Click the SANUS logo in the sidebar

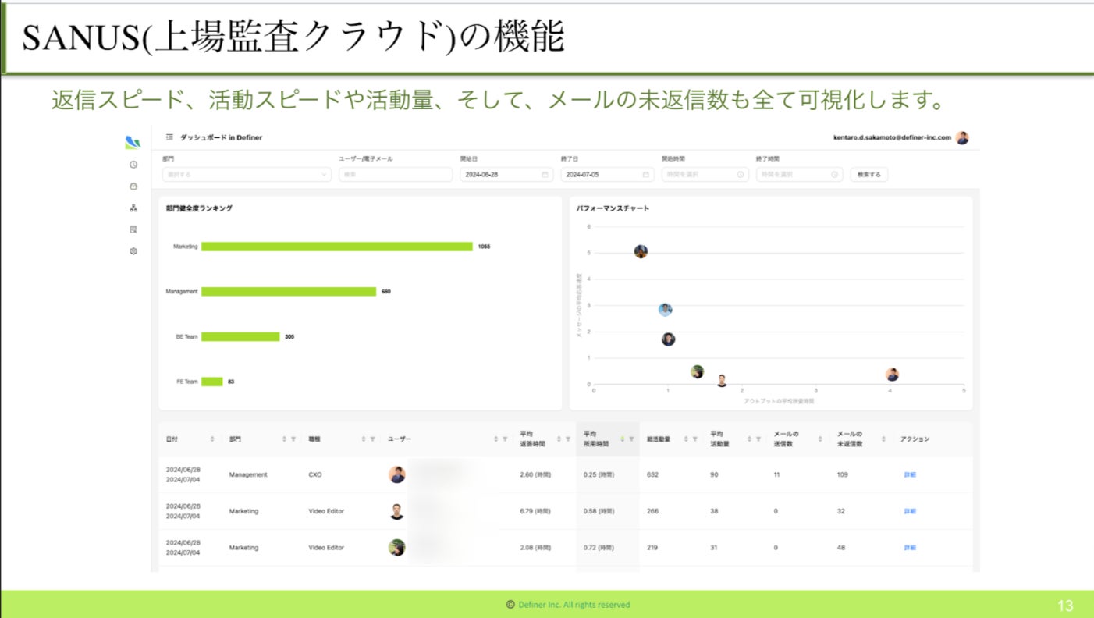tap(133, 141)
